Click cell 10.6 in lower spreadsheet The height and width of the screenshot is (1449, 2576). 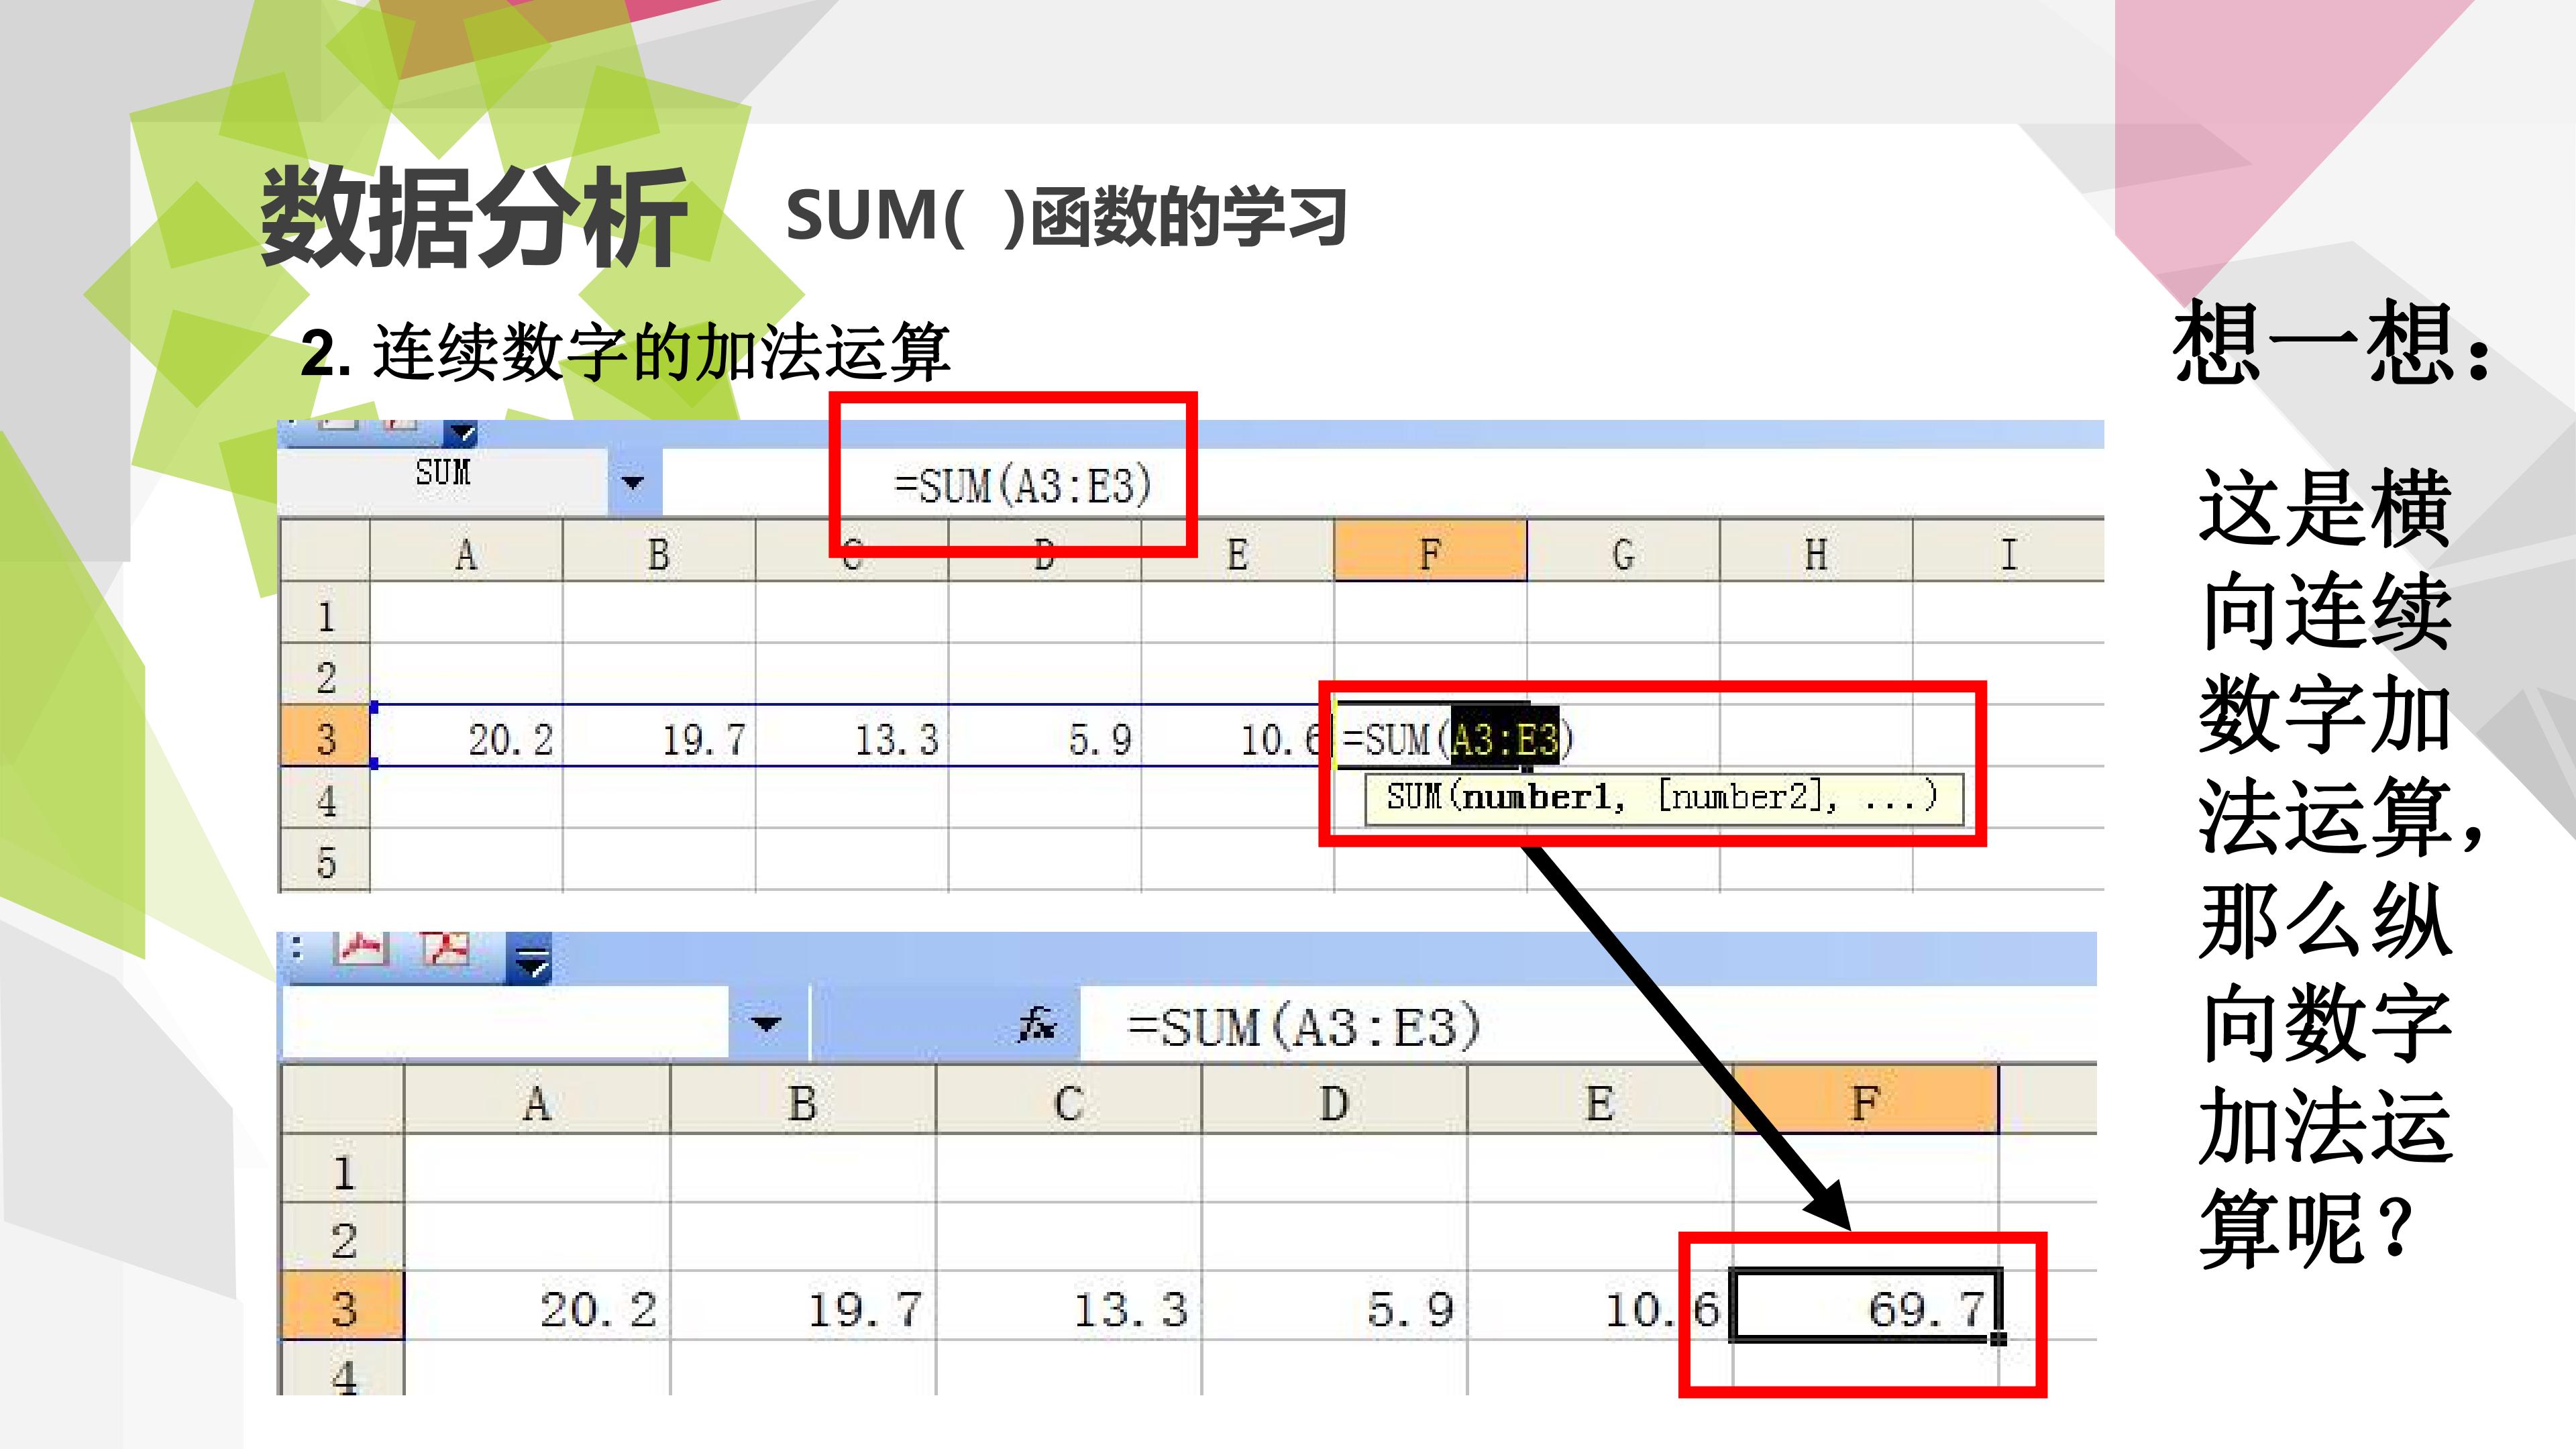pyautogui.click(x=1600, y=1306)
